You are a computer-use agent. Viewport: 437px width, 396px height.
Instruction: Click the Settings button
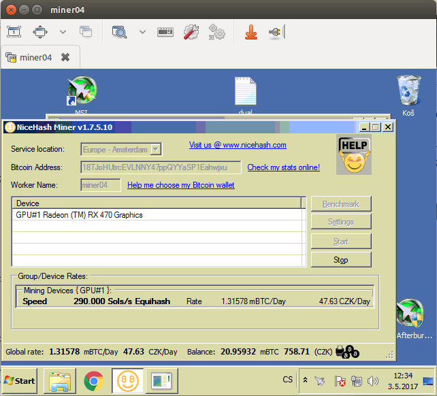(x=341, y=222)
